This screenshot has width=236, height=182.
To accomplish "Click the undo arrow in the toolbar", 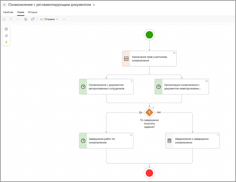I will pyautogui.click(x=19, y=19).
